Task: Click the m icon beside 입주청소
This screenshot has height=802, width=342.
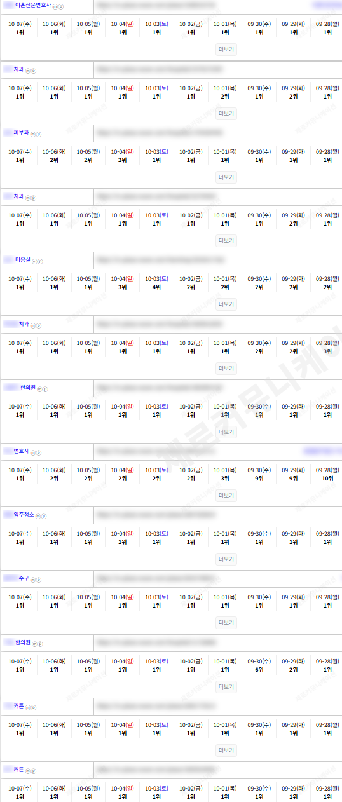Action: tap(39, 516)
